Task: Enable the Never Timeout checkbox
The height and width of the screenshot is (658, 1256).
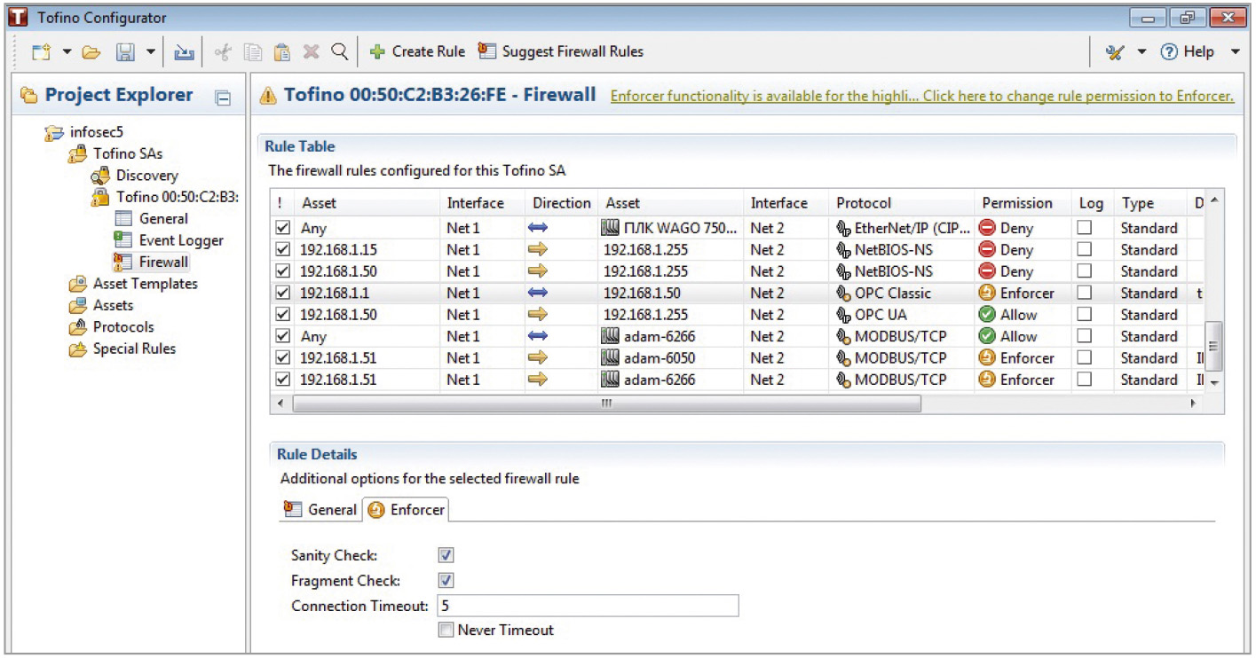Action: (x=446, y=630)
